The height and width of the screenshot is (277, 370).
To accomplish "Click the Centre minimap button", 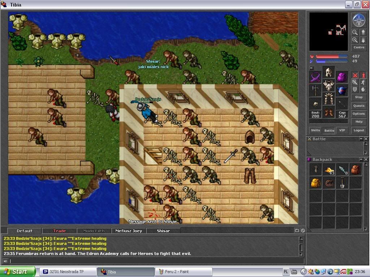I will point(359,47).
